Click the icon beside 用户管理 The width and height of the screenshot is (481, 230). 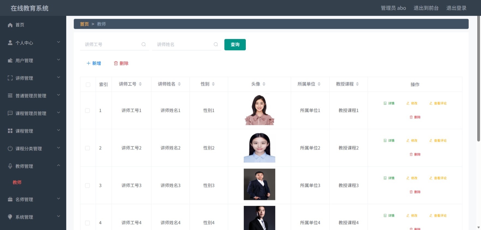[10, 60]
